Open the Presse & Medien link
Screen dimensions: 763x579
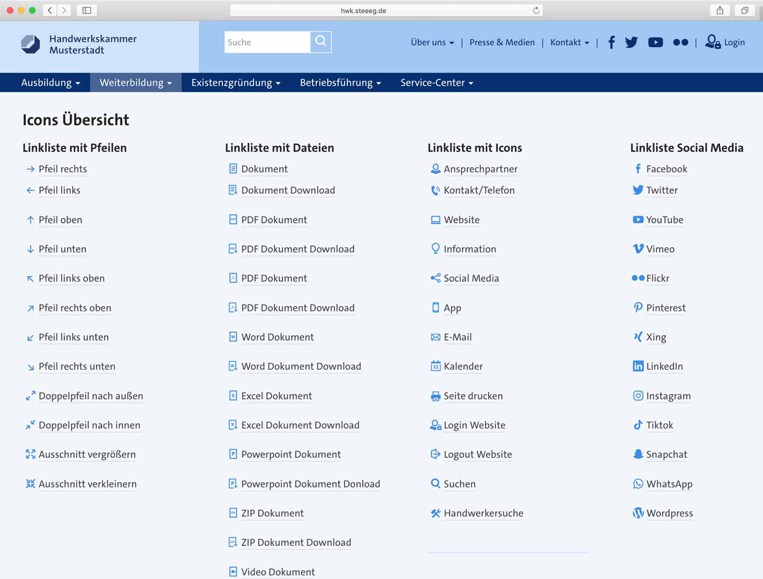[x=502, y=43]
